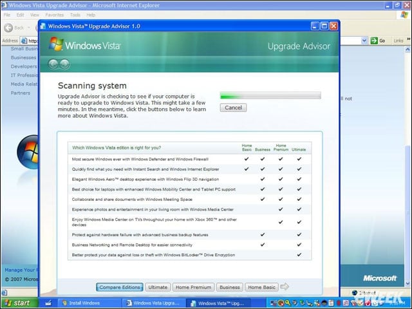Click the Upgrade Advisor title bar icon

(x=43, y=26)
